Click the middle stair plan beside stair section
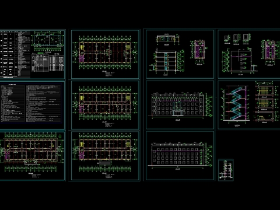Image resolution: width=280 pixels, height=210 pixels. (x=265, y=104)
